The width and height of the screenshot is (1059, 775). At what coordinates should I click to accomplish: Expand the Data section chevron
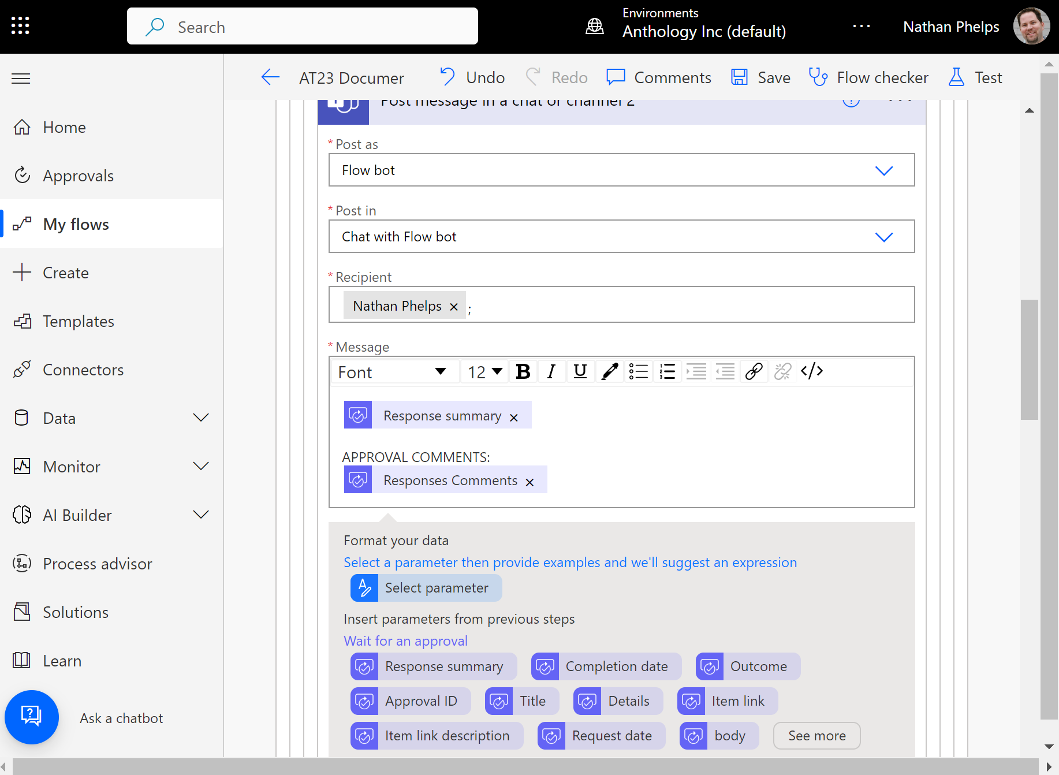(x=201, y=418)
